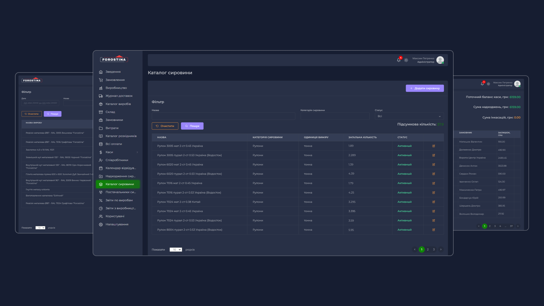Image resolution: width=544 pixels, height=306 pixels.
Task: Toggle light theme with sun icon
Action: [x=406, y=60]
